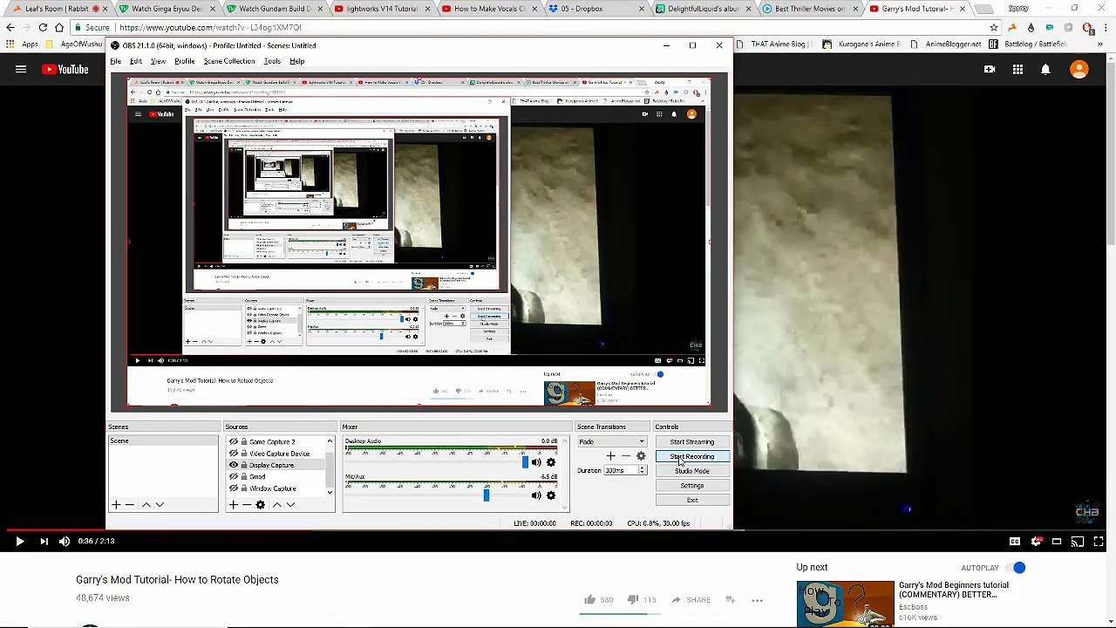Click the Exit button in OBS Controls

click(x=692, y=501)
